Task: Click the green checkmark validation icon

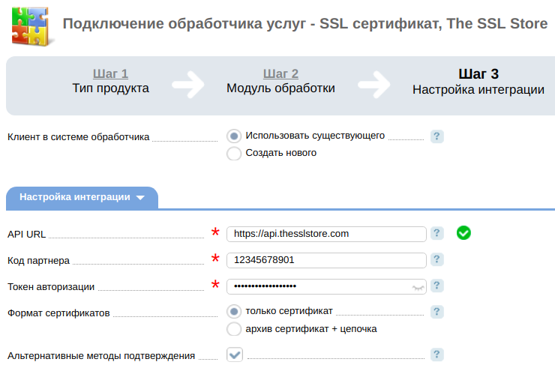Action: coord(463,233)
